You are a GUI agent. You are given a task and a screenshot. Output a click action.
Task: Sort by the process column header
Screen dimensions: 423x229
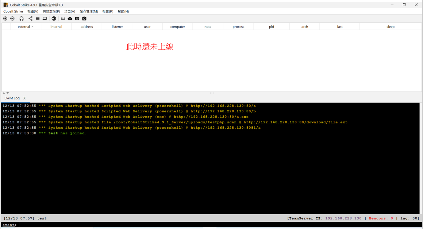point(238,27)
